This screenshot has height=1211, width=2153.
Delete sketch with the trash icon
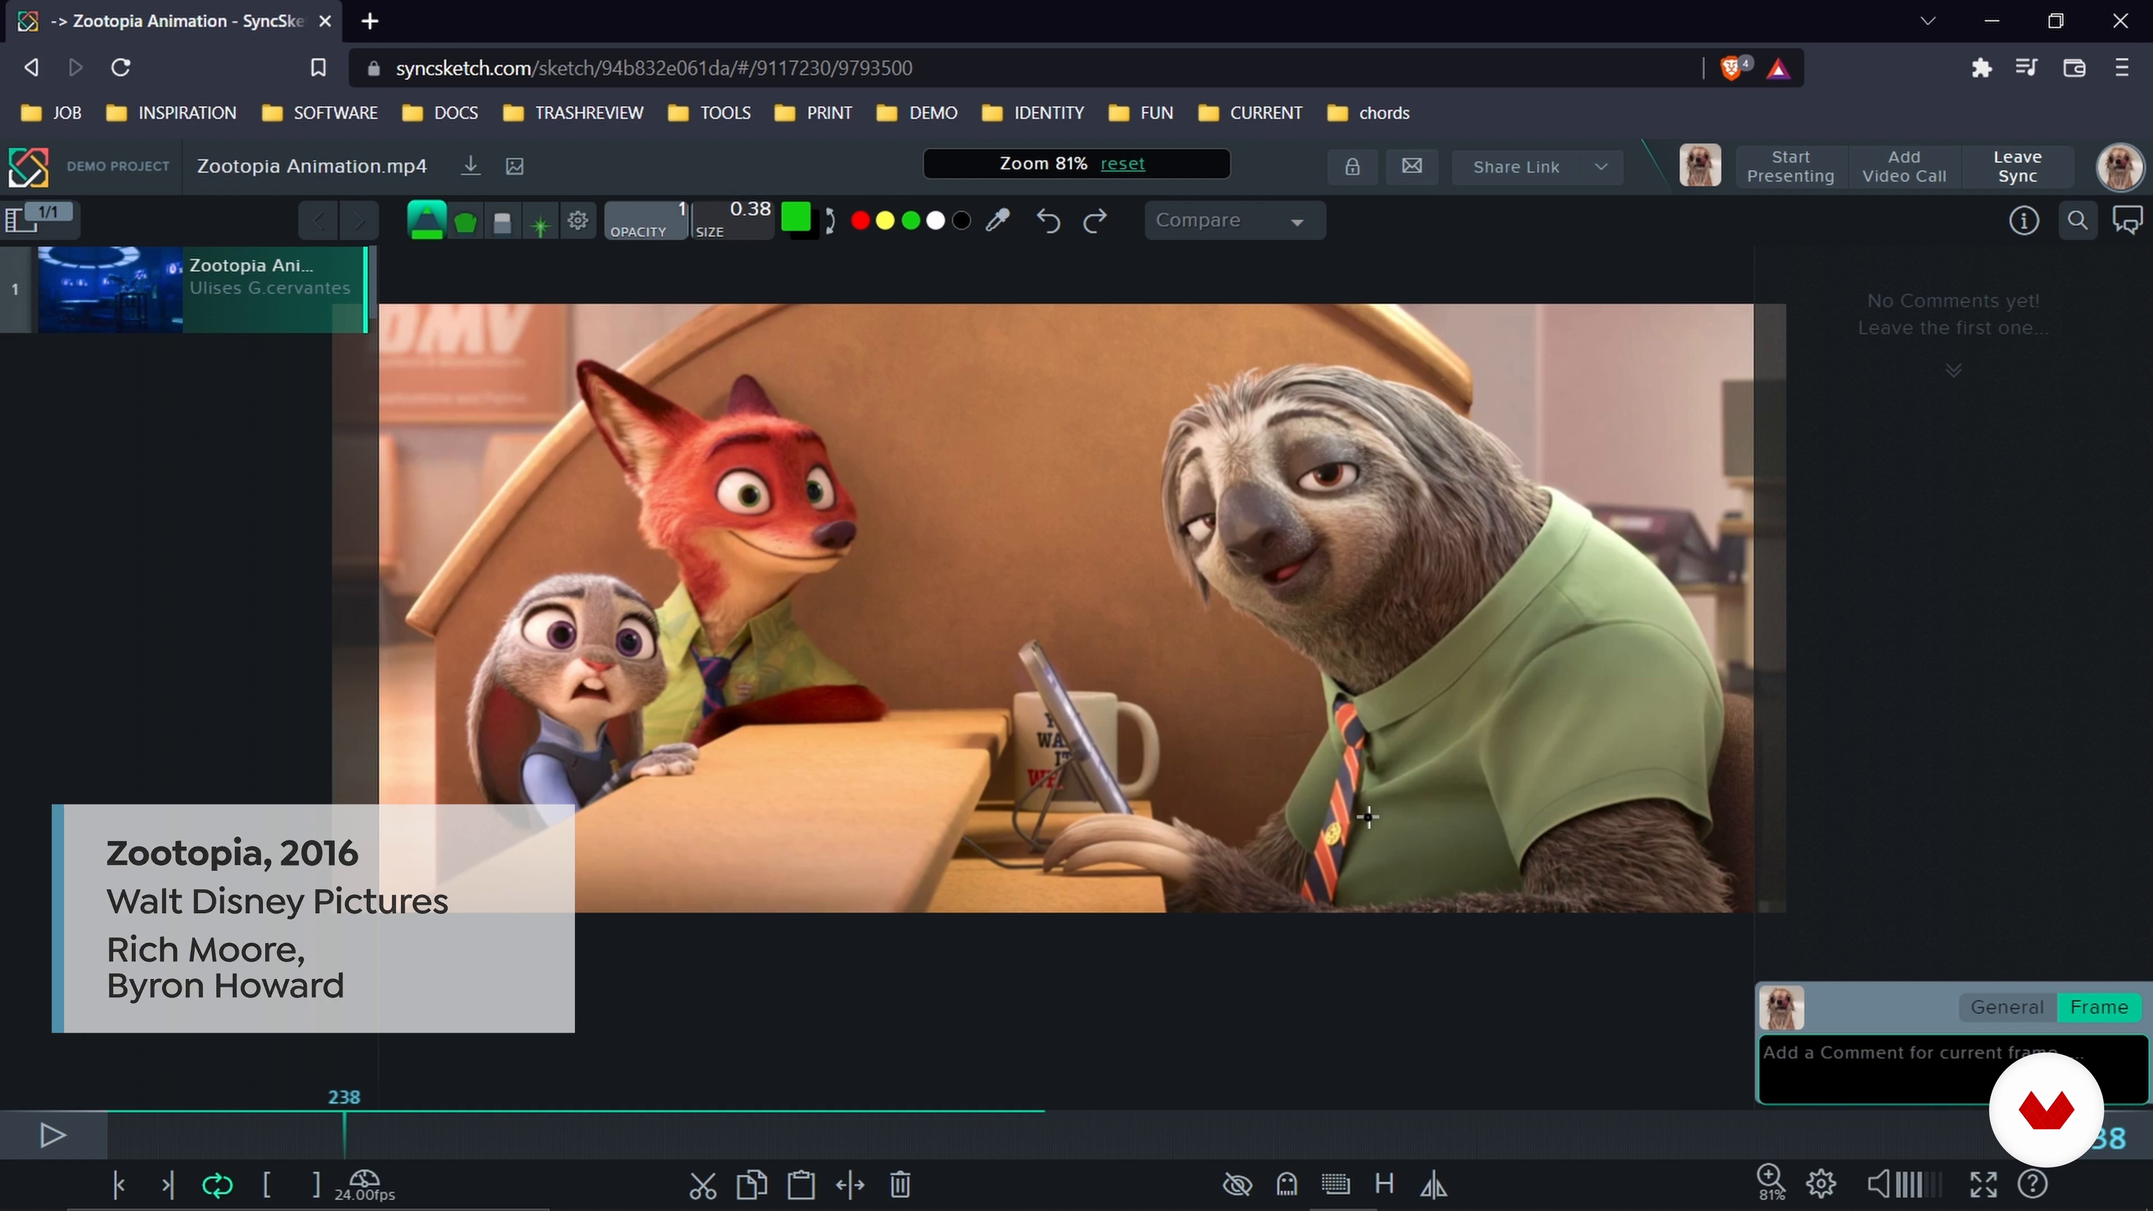coord(900,1185)
